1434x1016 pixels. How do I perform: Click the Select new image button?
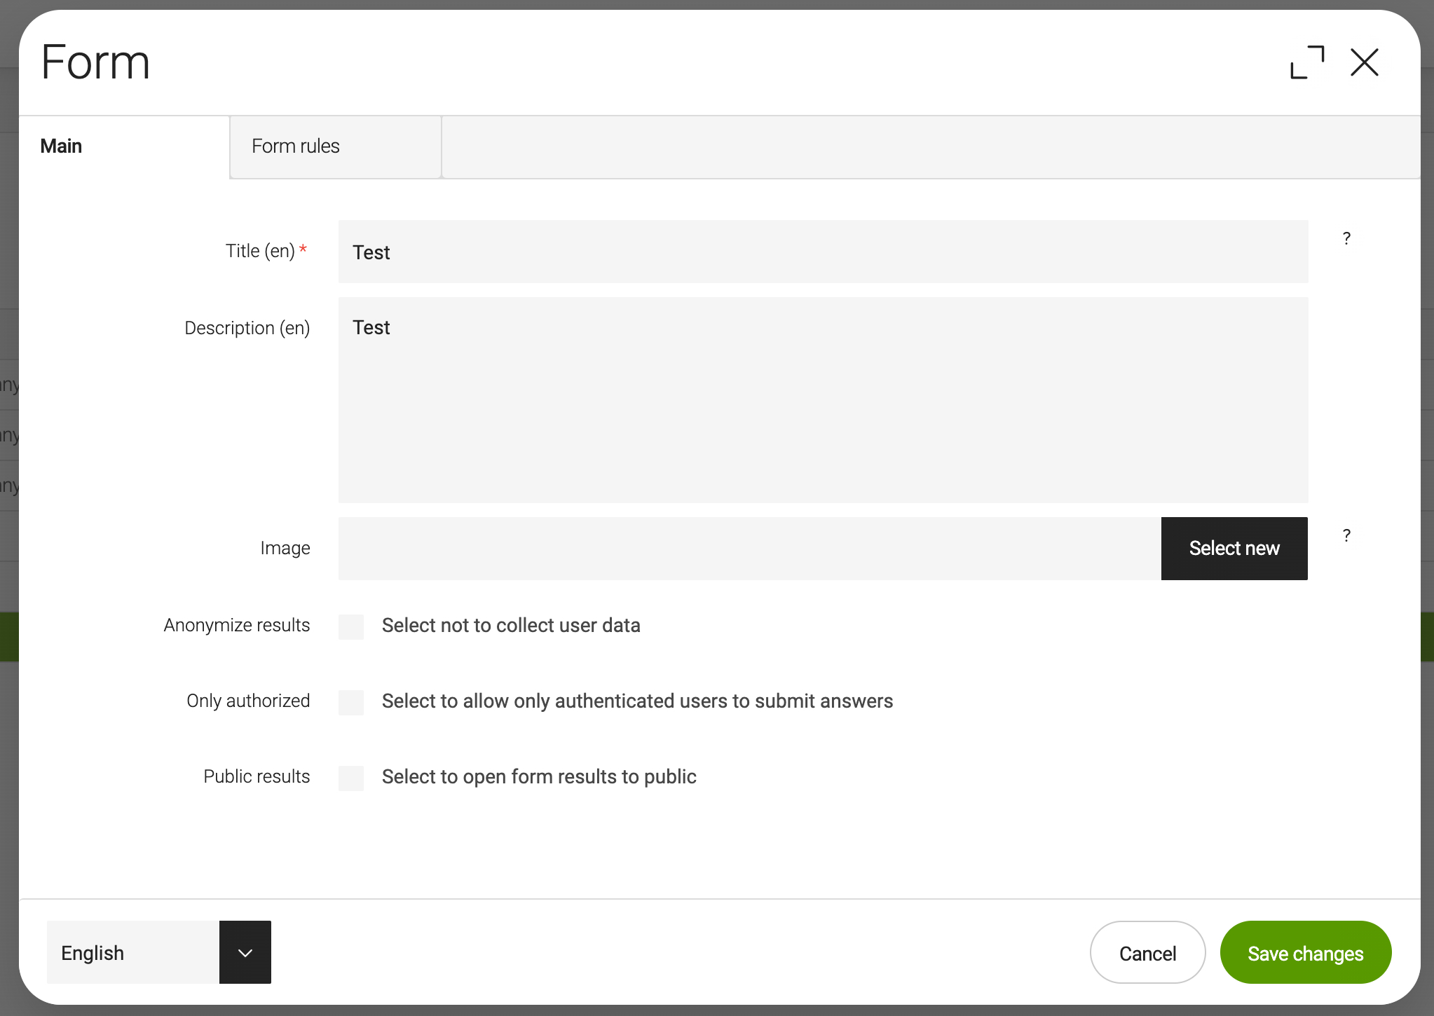coord(1234,547)
